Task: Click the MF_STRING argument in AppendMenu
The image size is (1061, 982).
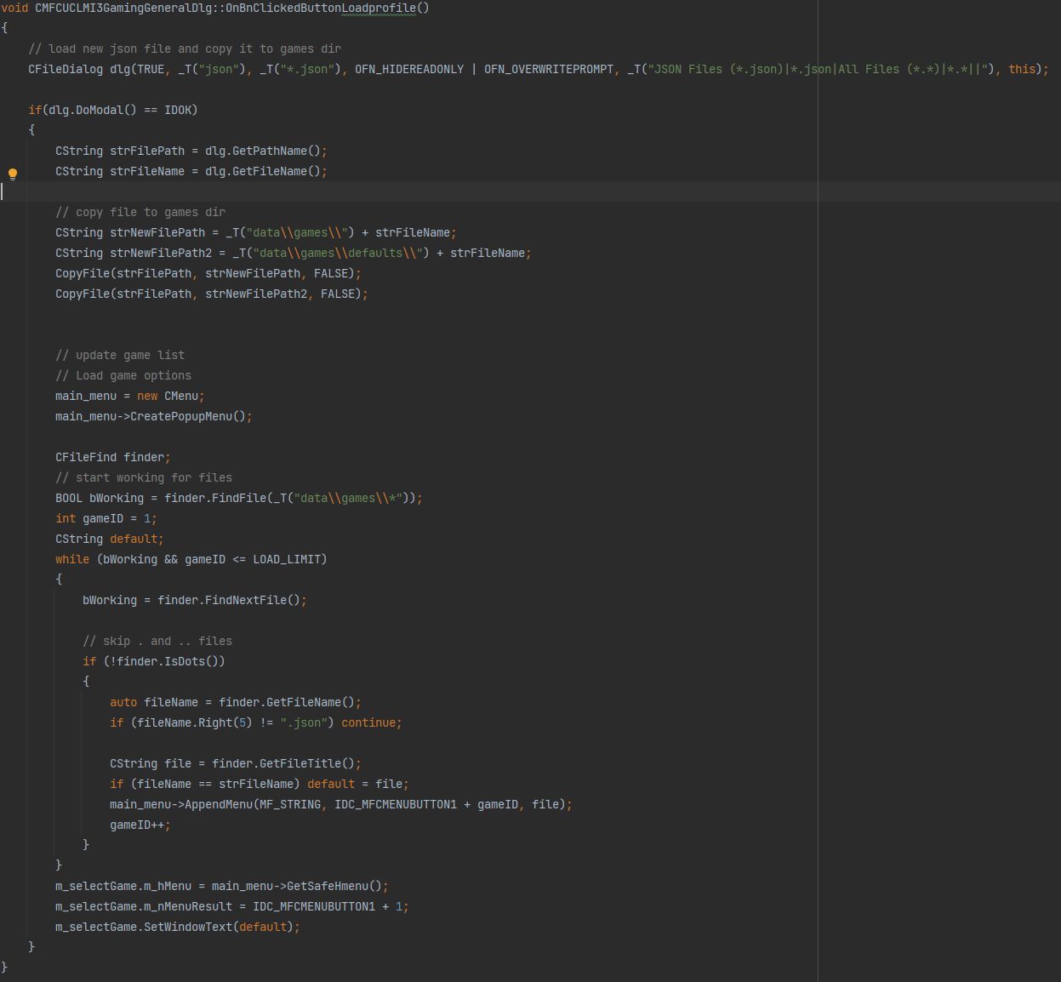Action: [290, 804]
